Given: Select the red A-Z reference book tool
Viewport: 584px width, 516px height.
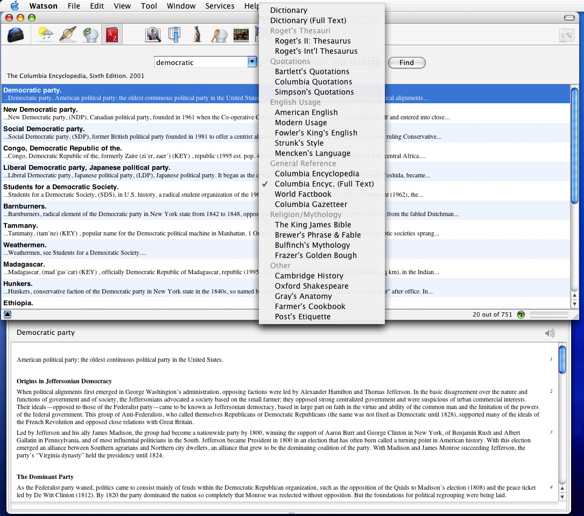Looking at the screenshot, I should [x=112, y=35].
